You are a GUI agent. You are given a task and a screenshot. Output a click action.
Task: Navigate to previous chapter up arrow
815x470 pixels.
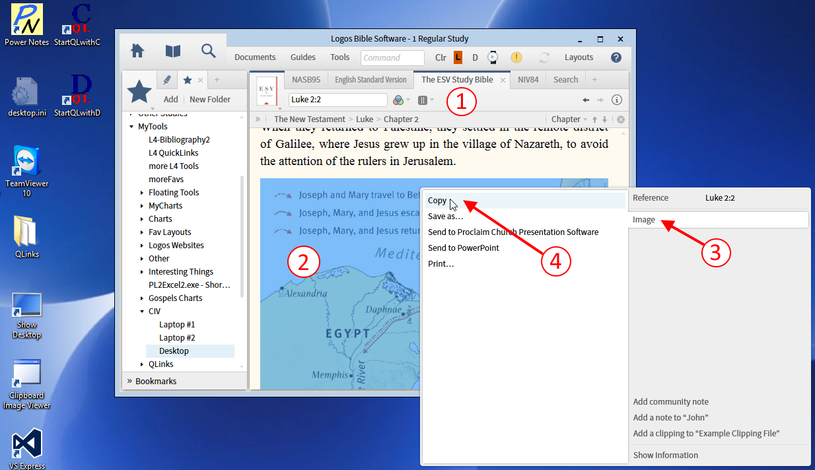pos(594,119)
